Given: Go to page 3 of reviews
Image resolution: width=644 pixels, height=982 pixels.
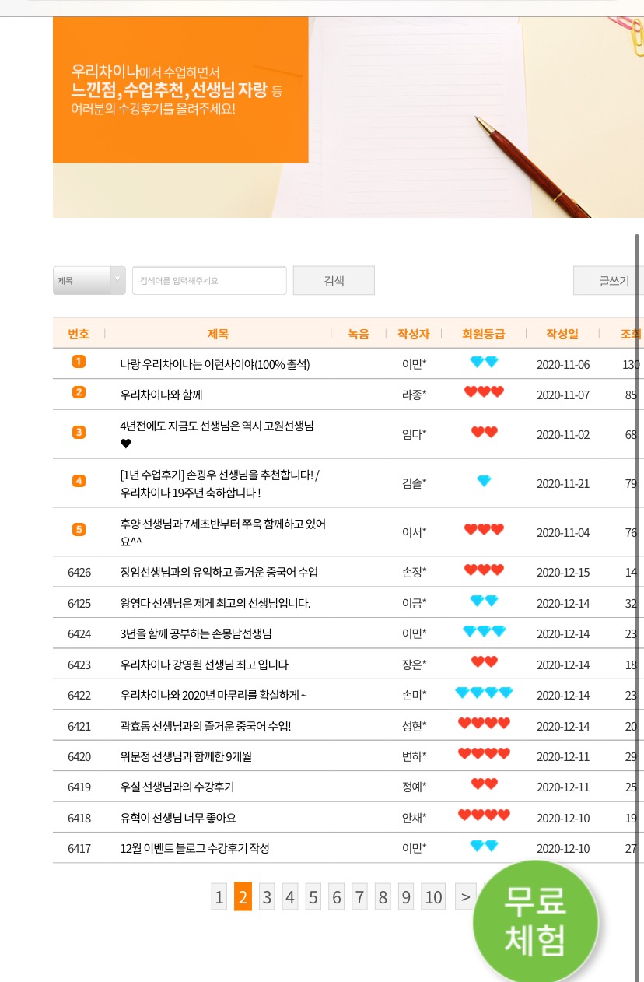Looking at the screenshot, I should (267, 897).
